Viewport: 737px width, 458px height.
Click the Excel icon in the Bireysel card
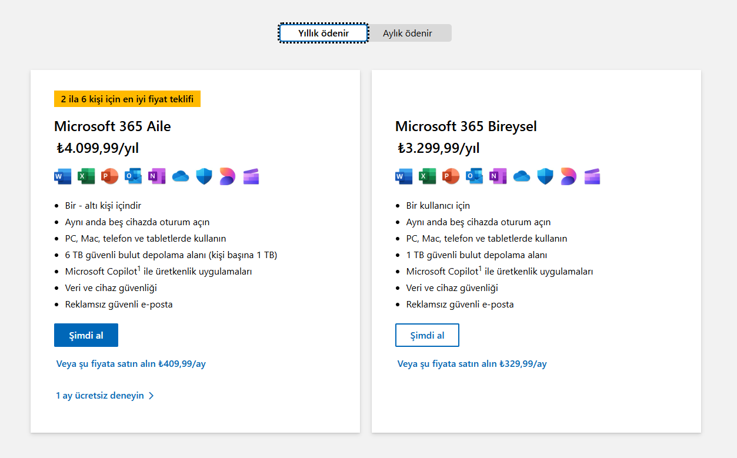tap(428, 176)
